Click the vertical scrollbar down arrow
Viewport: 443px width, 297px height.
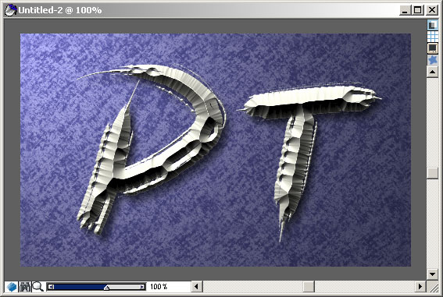pyautogui.click(x=432, y=274)
